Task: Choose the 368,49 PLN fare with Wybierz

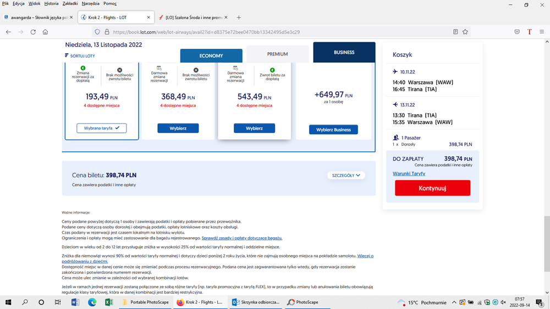Action: coord(178,128)
